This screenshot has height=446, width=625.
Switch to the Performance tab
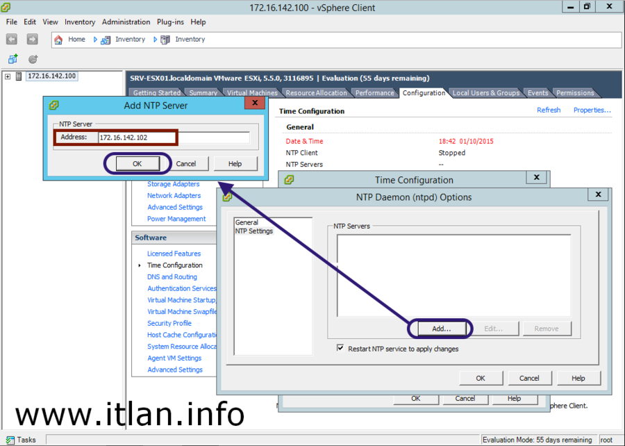click(374, 93)
